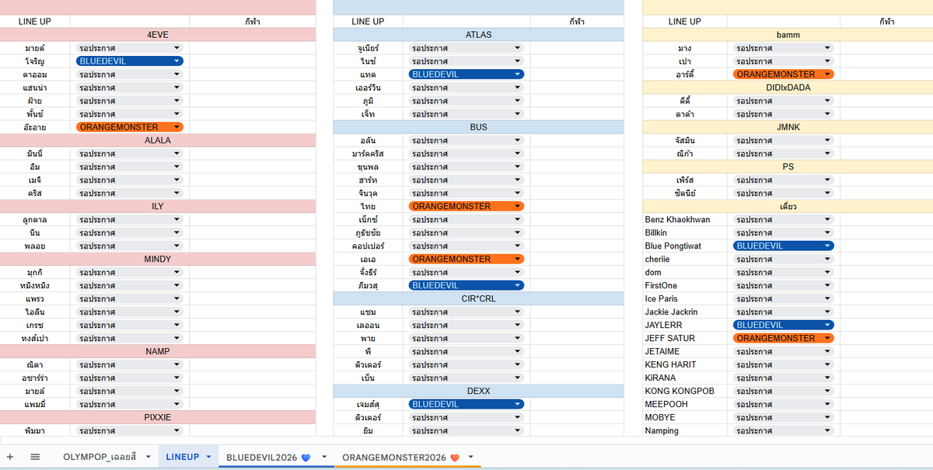Open the dropdown in the dom row

783,272
